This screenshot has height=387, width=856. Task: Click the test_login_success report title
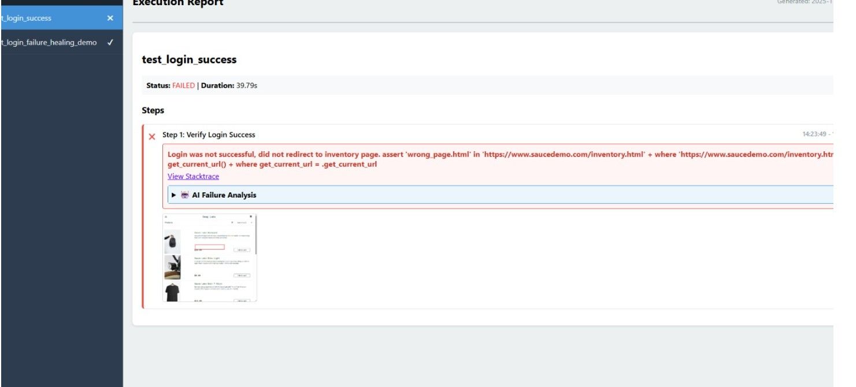pos(190,59)
